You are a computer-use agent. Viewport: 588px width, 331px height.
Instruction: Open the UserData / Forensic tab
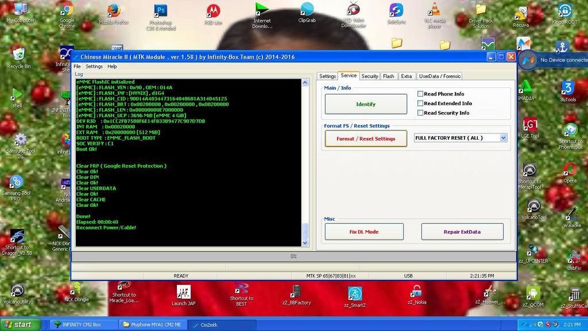coord(439,76)
